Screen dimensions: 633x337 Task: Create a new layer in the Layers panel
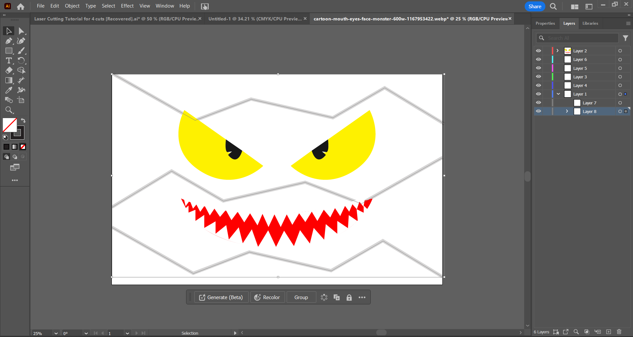click(609, 332)
